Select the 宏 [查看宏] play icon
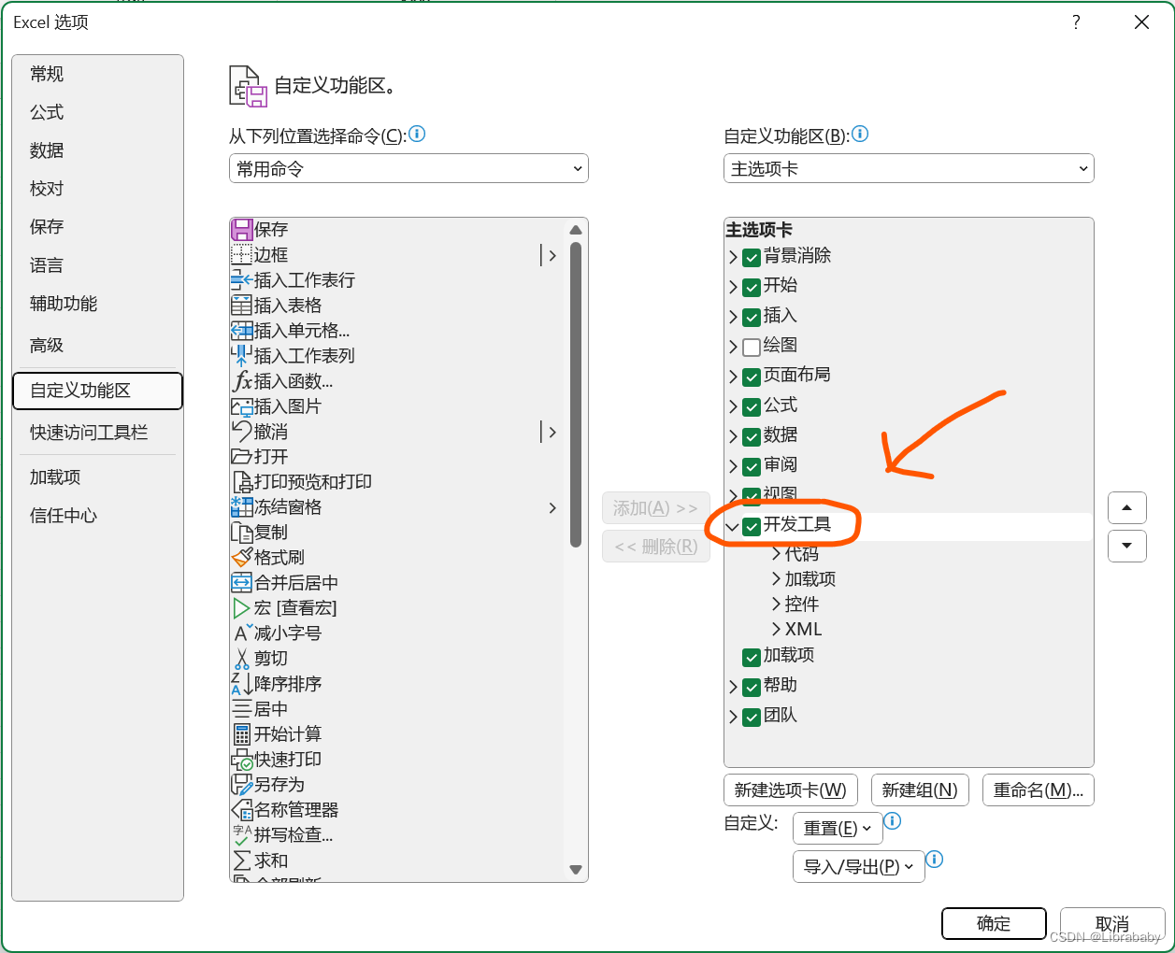Image resolution: width=1175 pixels, height=953 pixels. (x=241, y=607)
